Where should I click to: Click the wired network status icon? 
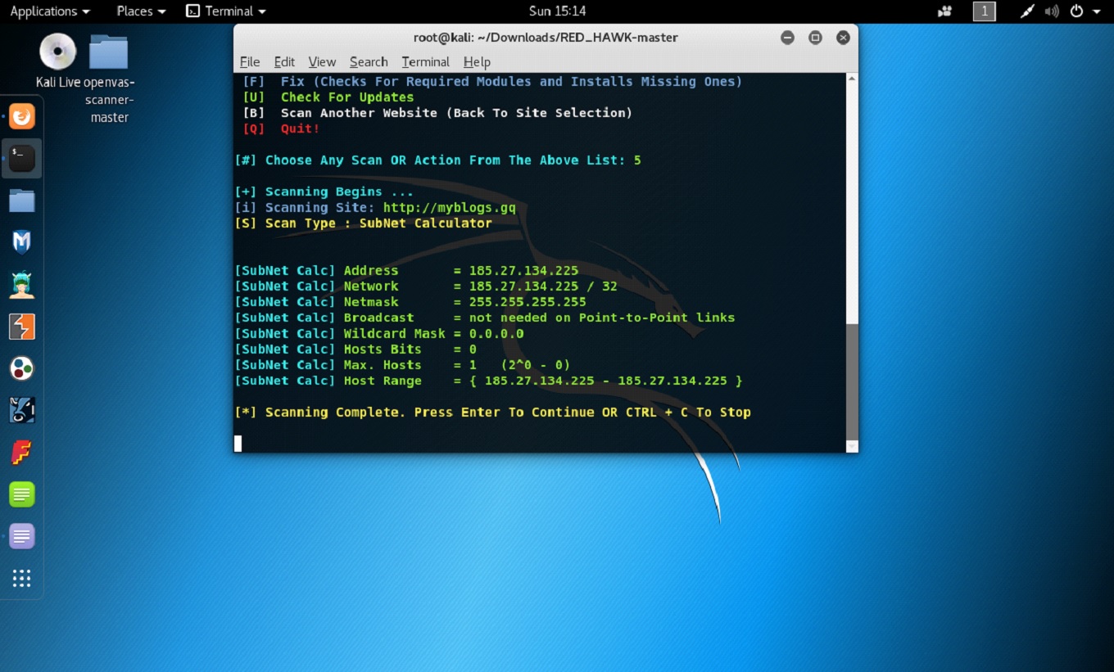[x=1027, y=11]
